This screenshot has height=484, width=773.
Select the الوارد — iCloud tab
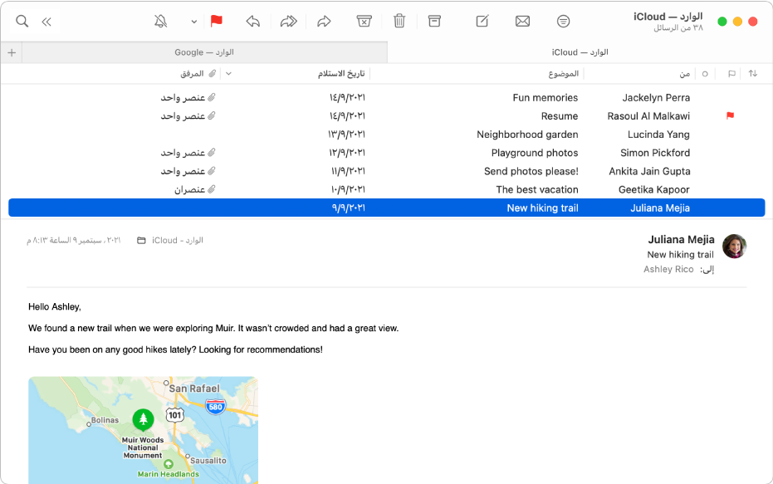pyautogui.click(x=578, y=51)
